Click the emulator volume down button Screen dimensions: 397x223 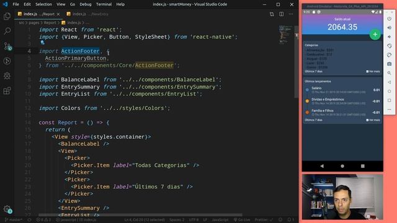coord(390,37)
